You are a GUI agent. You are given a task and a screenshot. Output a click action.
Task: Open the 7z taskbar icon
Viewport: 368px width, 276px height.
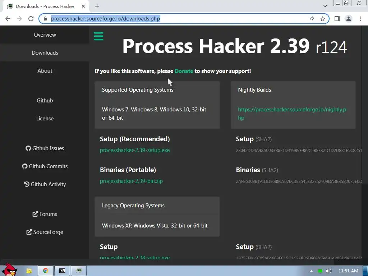pos(62,271)
